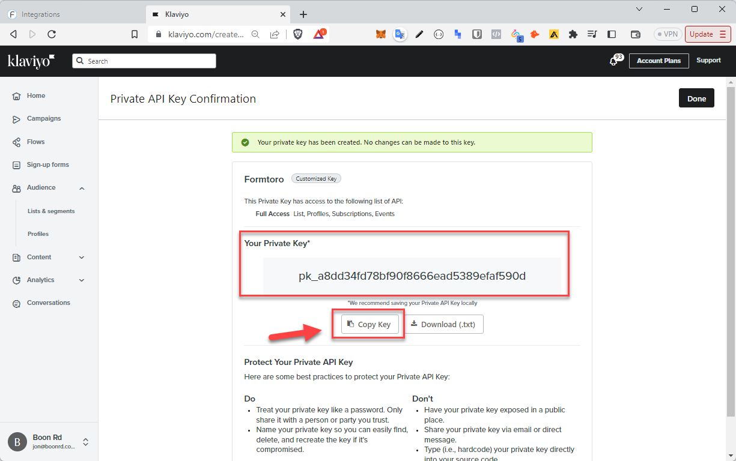Open Lists & segments
The image size is (736, 461).
pos(51,211)
